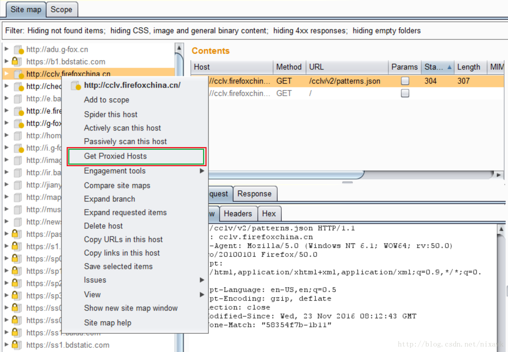The width and height of the screenshot is (508, 352).
Task: Expand the https://b1.bdstatic.com tree node
Action: [6, 61]
